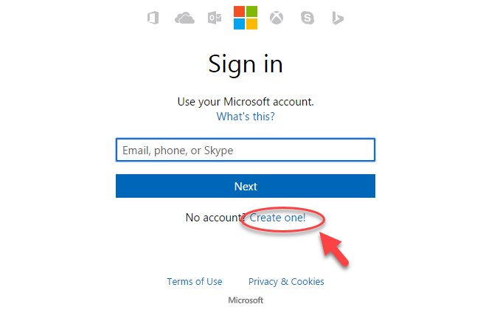
Task: Focus the Email, phone, or Skype field
Action: (x=246, y=150)
